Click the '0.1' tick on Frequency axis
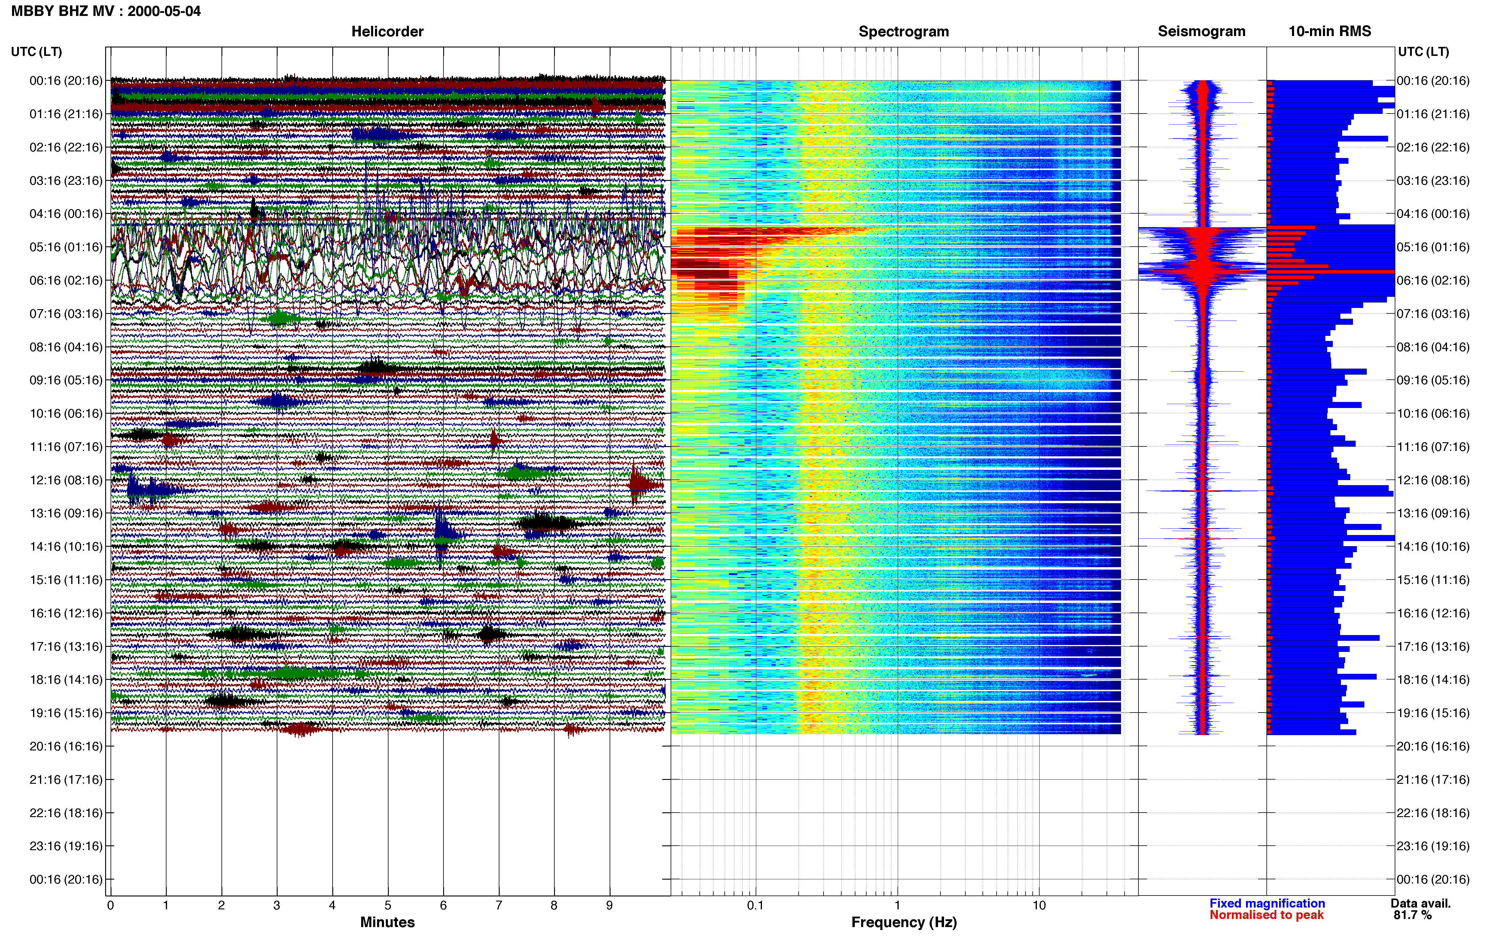 click(x=755, y=905)
